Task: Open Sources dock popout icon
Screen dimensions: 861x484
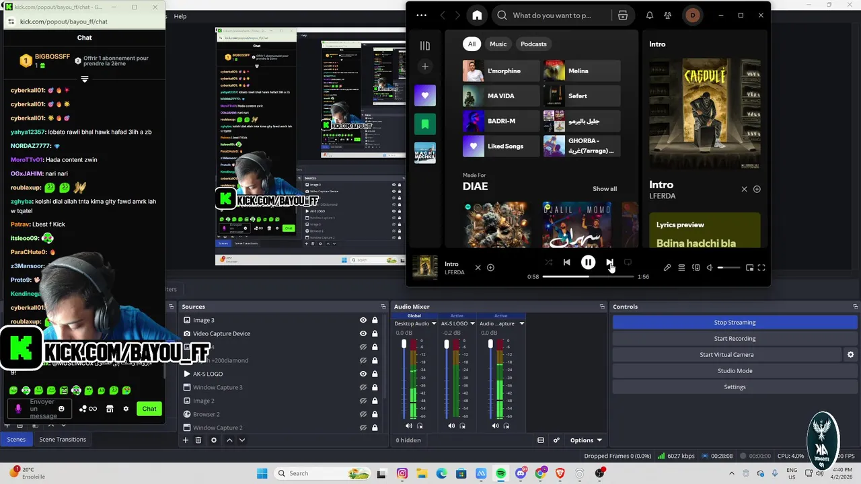Action: [383, 307]
